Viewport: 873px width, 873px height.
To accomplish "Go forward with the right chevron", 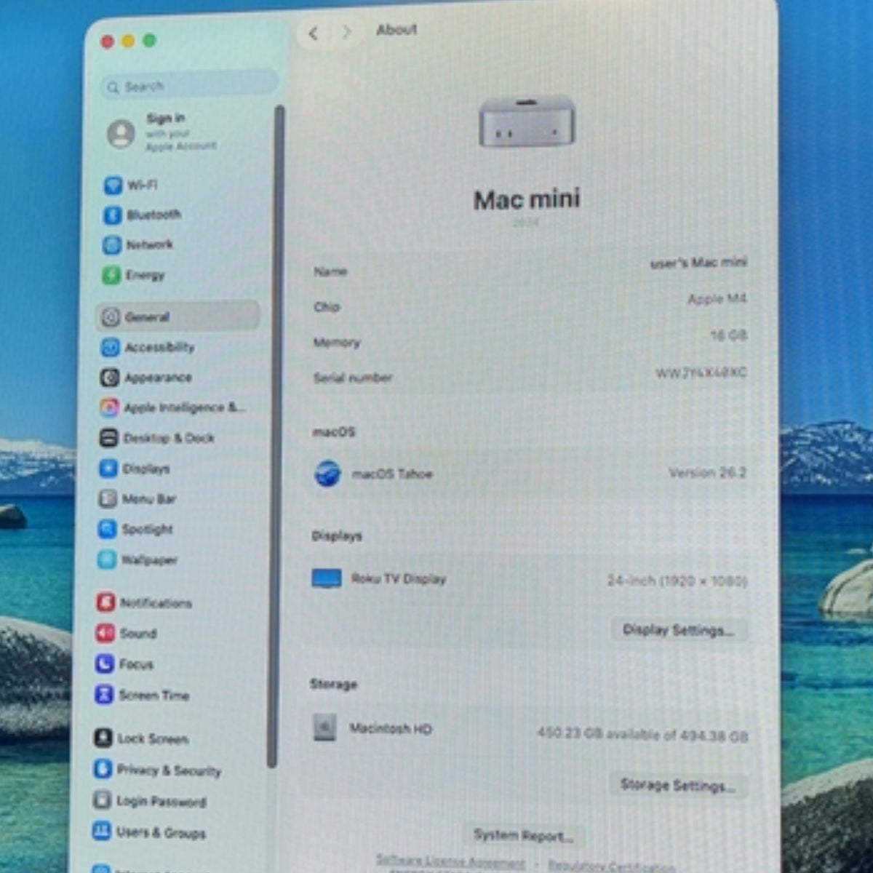I will (346, 33).
